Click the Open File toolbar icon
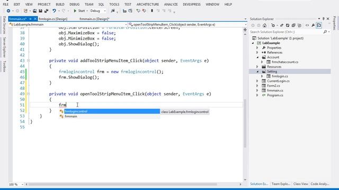The image size is (339, 190). pyautogui.click(x=34, y=11)
